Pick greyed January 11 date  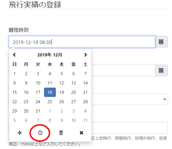[86, 120]
